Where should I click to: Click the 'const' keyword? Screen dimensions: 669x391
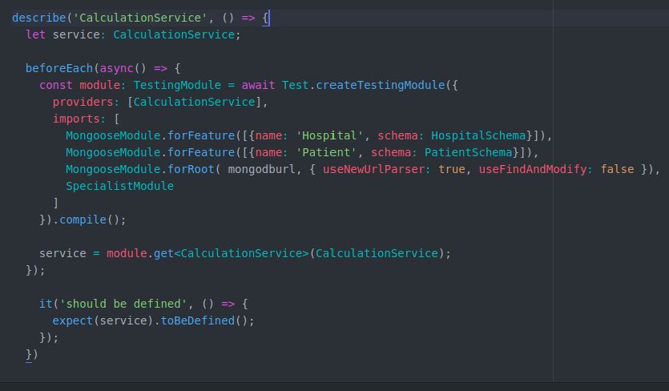(56, 85)
